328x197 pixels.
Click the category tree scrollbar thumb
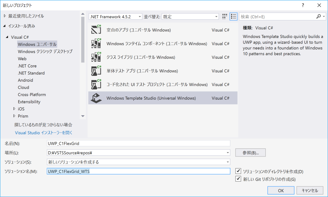coord(83,39)
